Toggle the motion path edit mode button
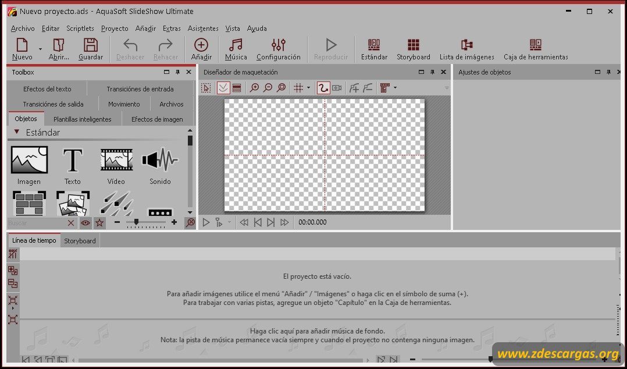Image resolution: width=627 pixels, height=369 pixels. click(x=323, y=88)
